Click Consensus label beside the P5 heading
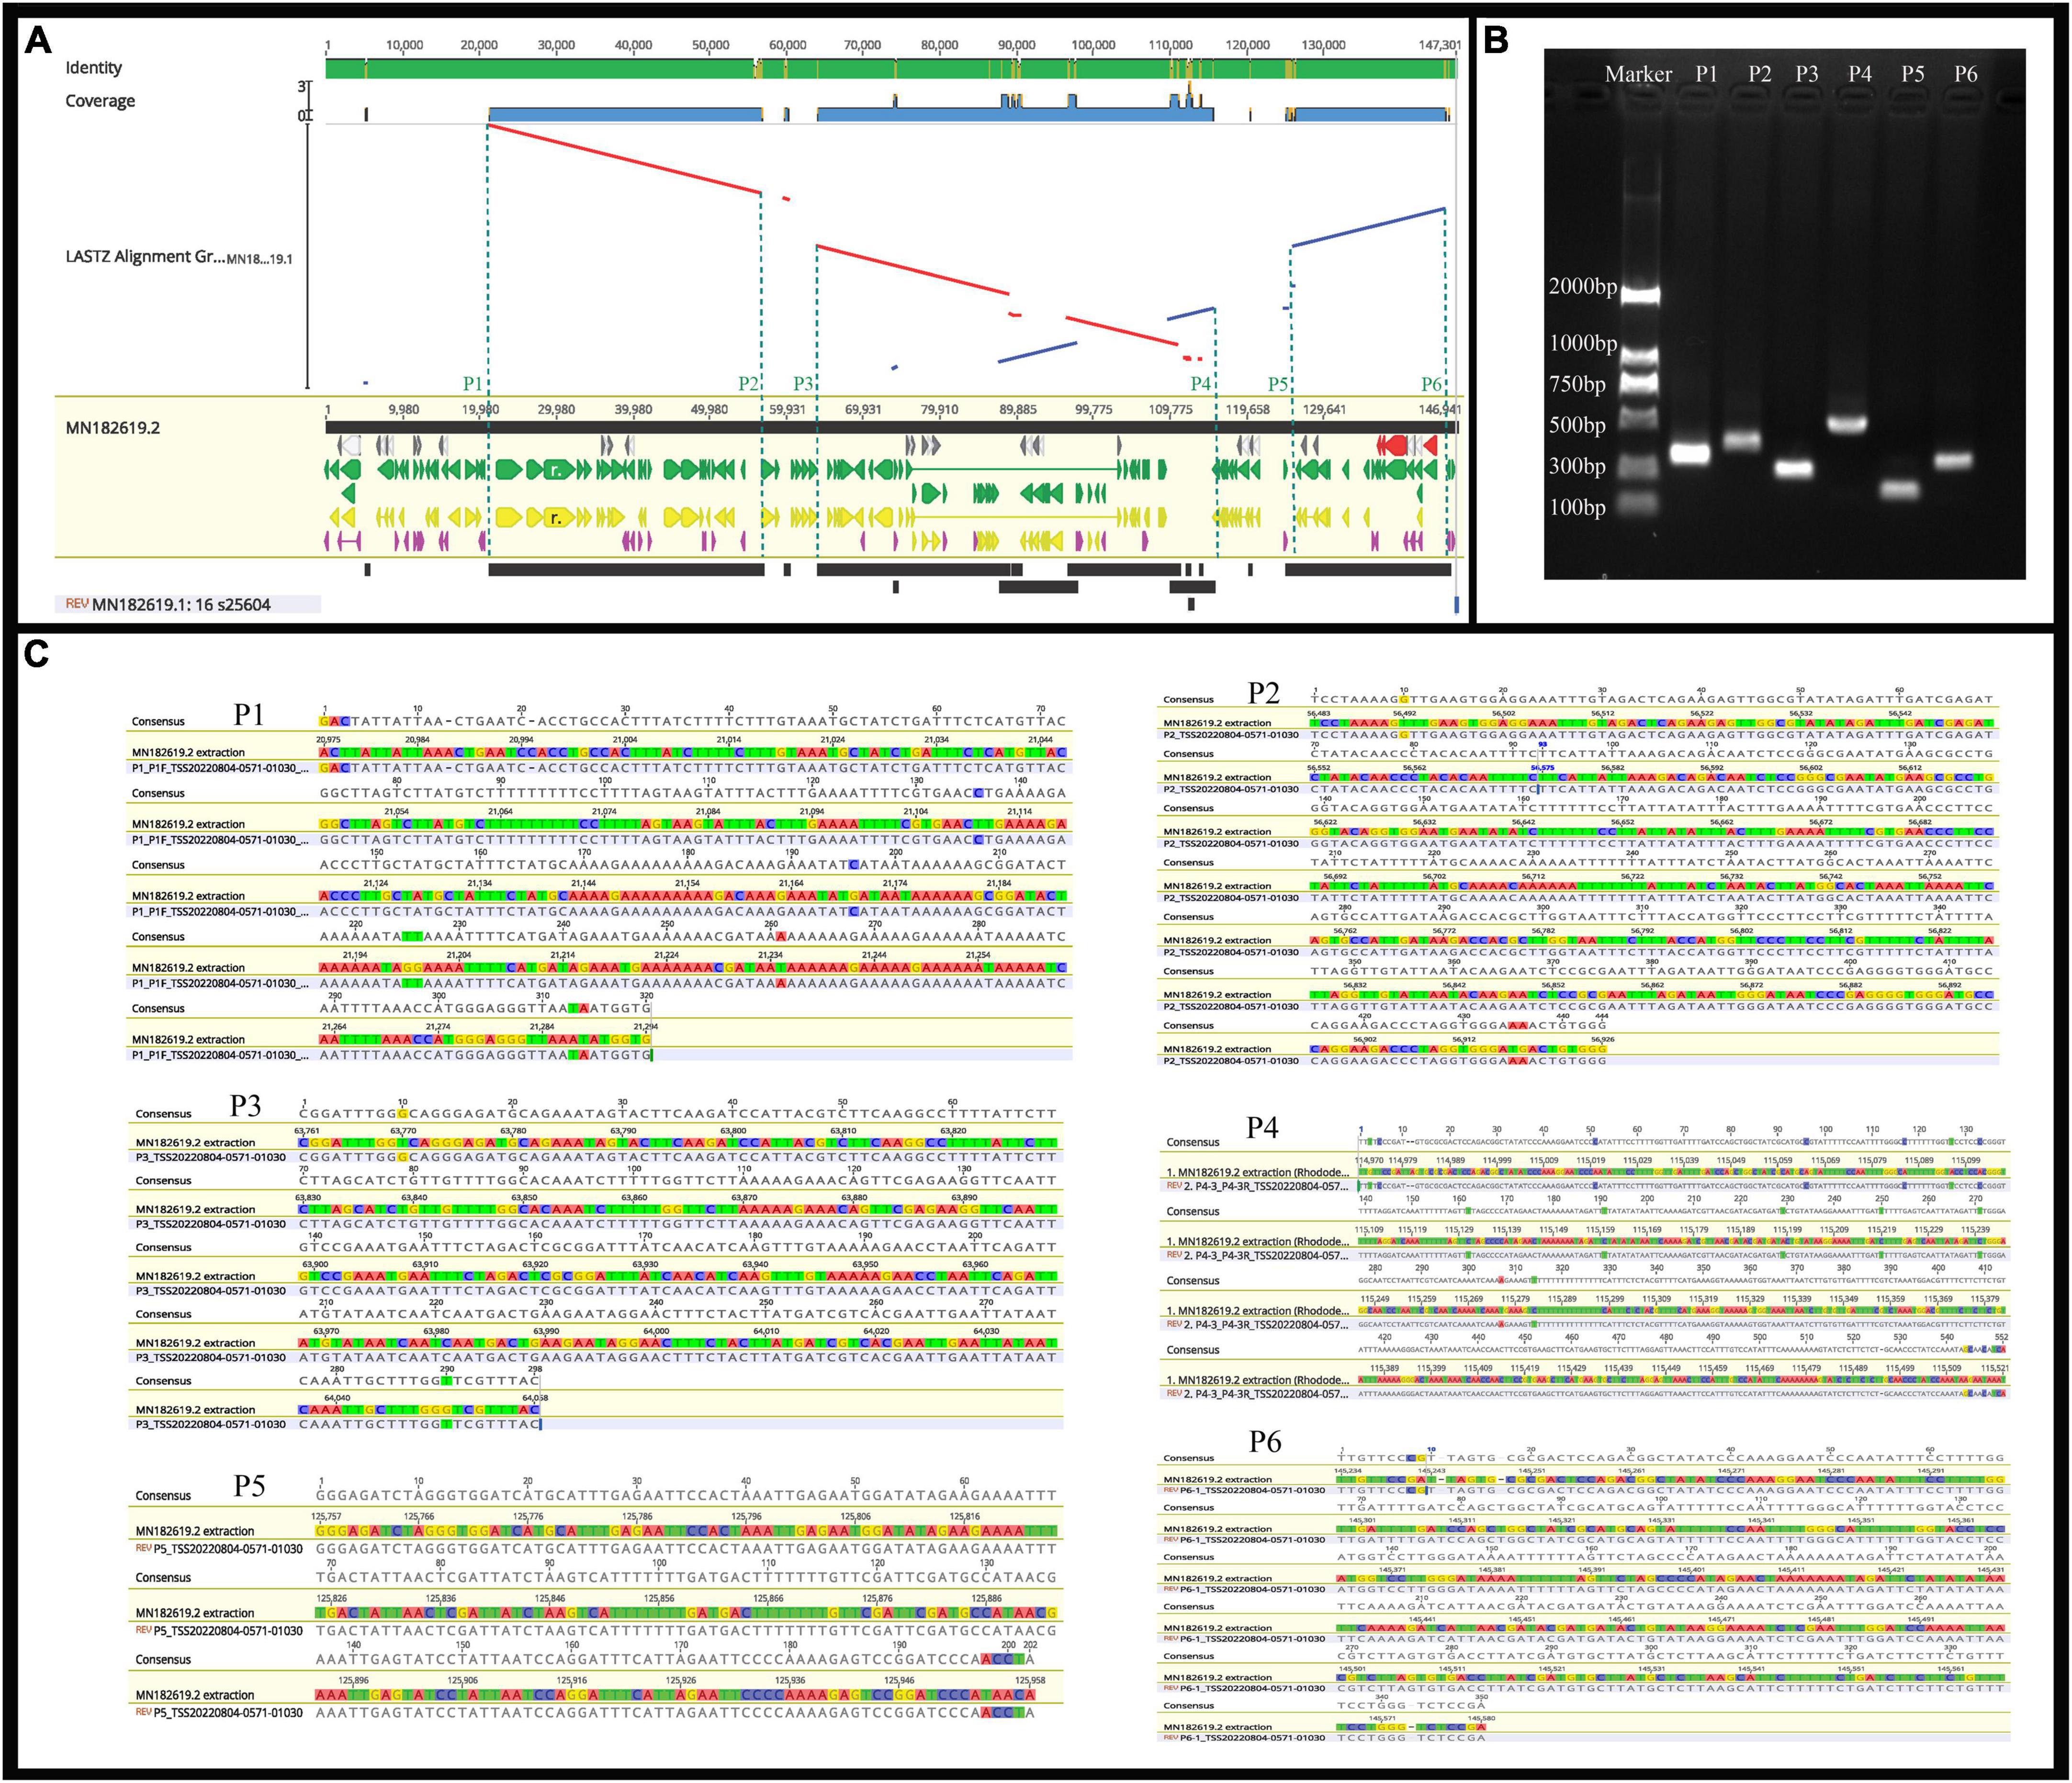The height and width of the screenshot is (1783, 2072). [x=163, y=1496]
